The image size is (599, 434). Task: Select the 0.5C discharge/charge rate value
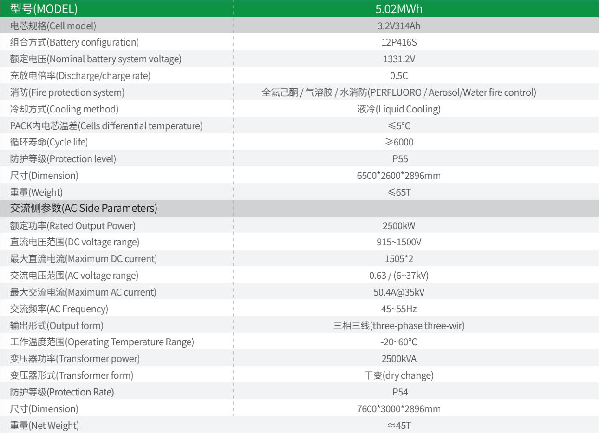[x=399, y=76]
